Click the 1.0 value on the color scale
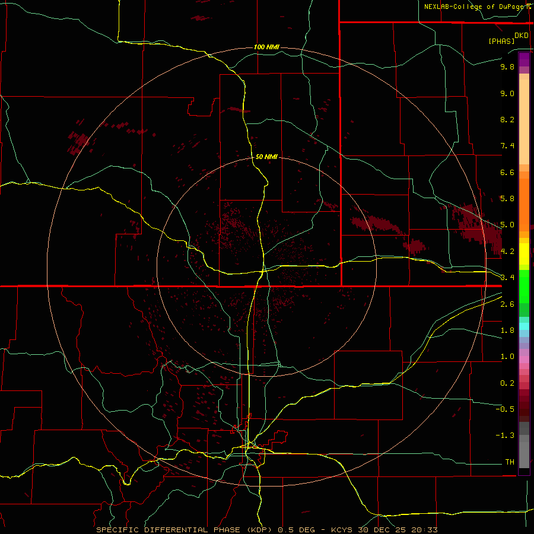Viewport: 534px width, 534px height. pyautogui.click(x=507, y=357)
